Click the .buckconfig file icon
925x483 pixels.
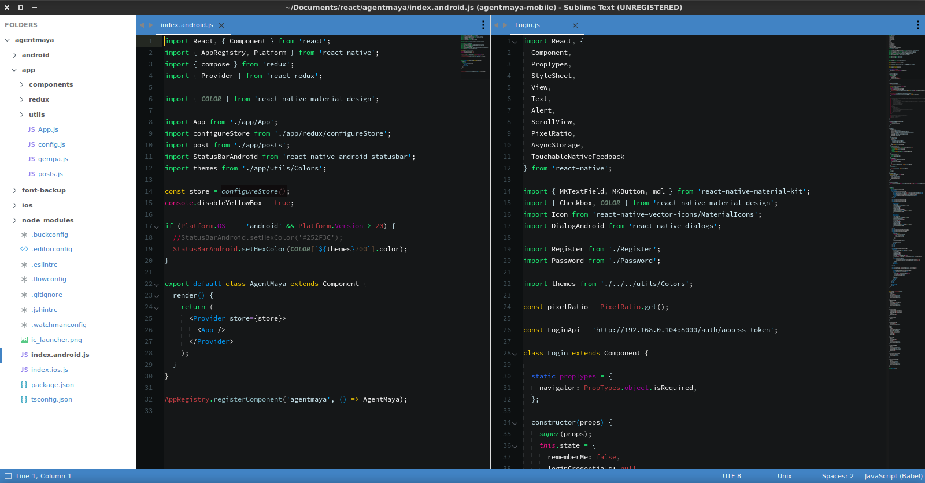pyautogui.click(x=24, y=235)
